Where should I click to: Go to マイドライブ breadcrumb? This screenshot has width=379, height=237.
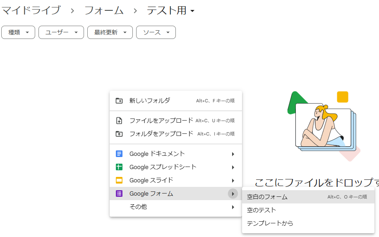31,10
